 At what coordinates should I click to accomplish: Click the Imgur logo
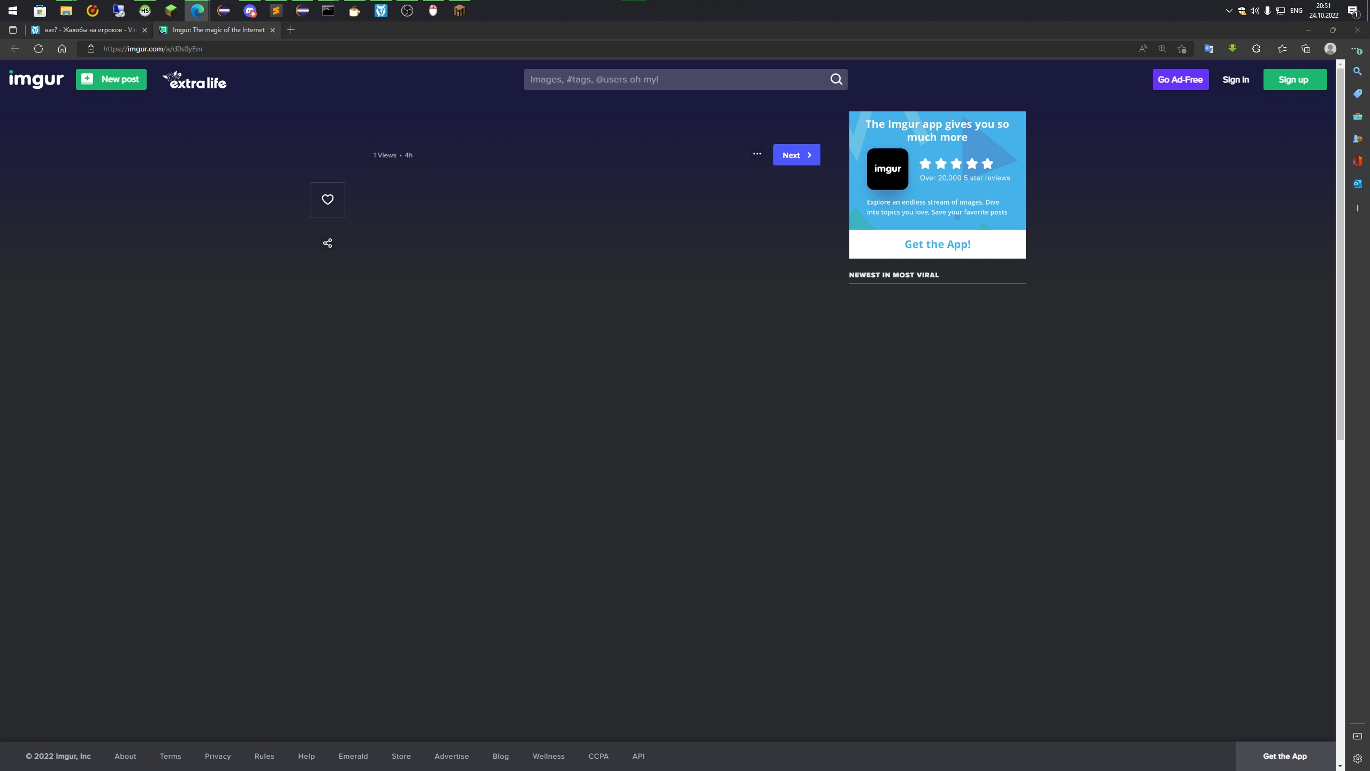click(x=36, y=79)
